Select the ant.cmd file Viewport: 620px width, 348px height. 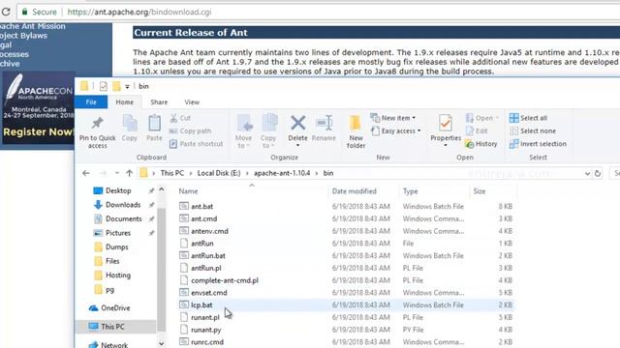click(204, 218)
